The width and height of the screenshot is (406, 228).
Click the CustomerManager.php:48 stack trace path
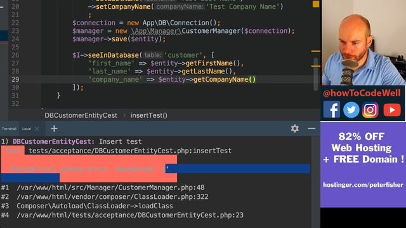pos(110,187)
